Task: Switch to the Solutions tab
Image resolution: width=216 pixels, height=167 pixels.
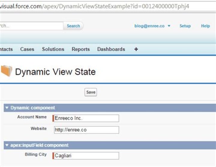Action: pos(53,49)
